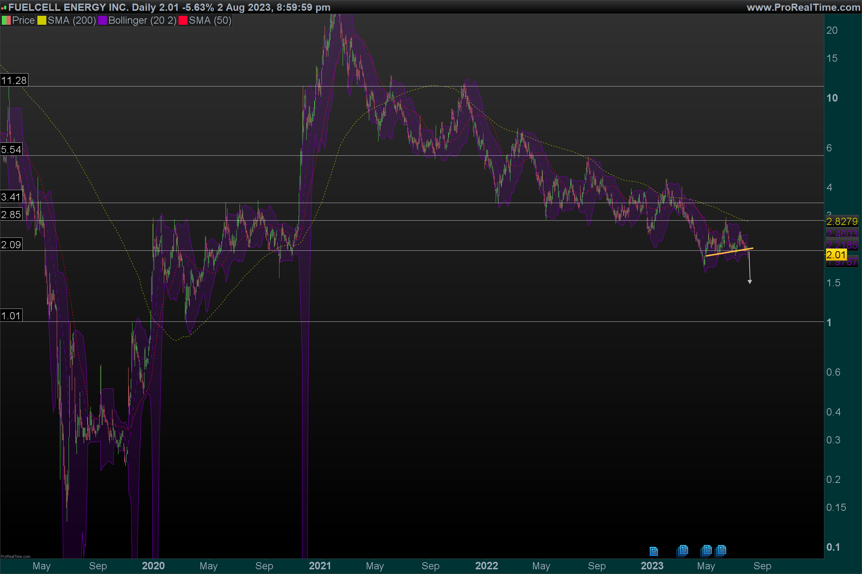Click the candlestick icon beside FUELCELL ENERGY title
The image size is (862, 574).
[4, 7]
